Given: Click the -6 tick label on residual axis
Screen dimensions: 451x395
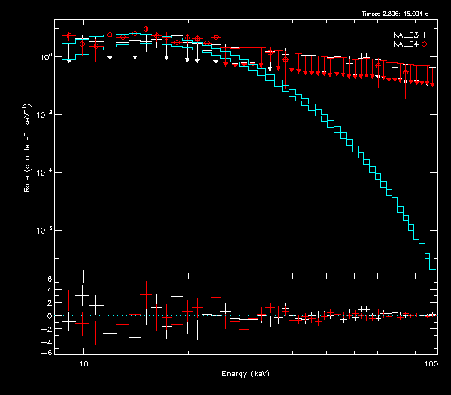Looking at the screenshot, I should (x=47, y=352).
